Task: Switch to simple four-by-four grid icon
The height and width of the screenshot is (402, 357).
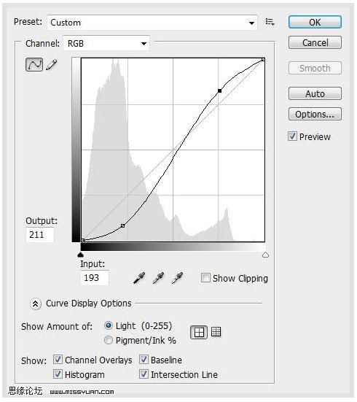Action: pos(199,333)
